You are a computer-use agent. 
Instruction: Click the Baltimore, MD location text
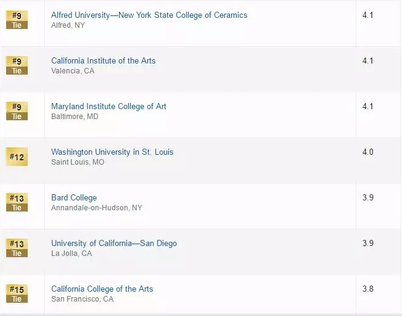point(75,117)
